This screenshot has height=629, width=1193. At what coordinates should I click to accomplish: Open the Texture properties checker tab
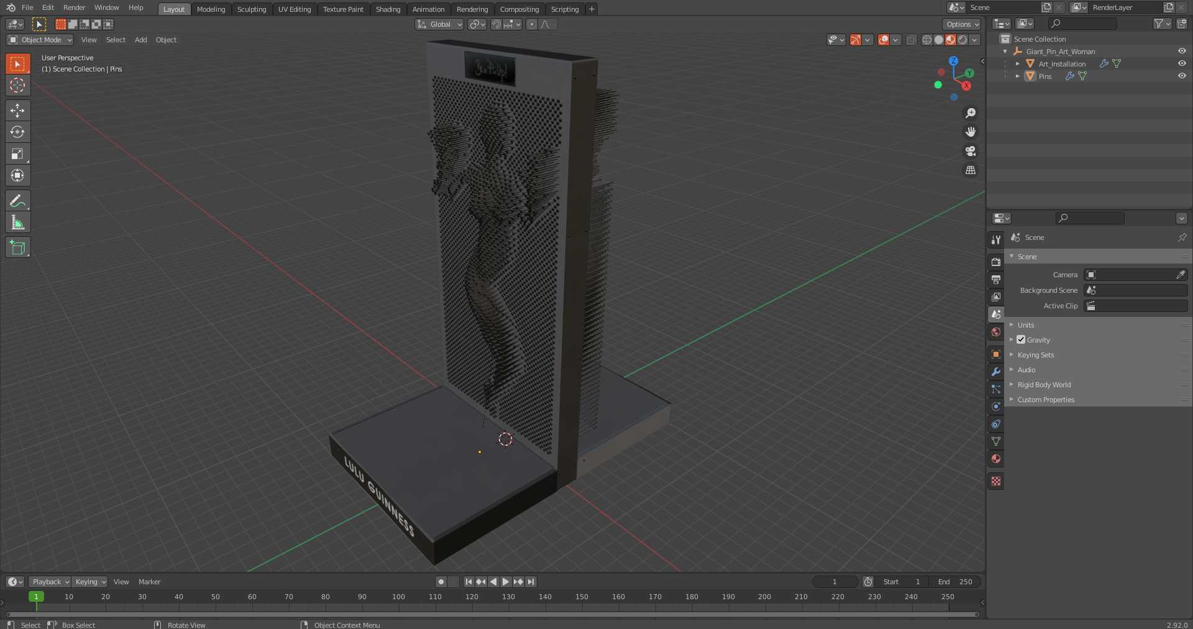pyautogui.click(x=996, y=481)
